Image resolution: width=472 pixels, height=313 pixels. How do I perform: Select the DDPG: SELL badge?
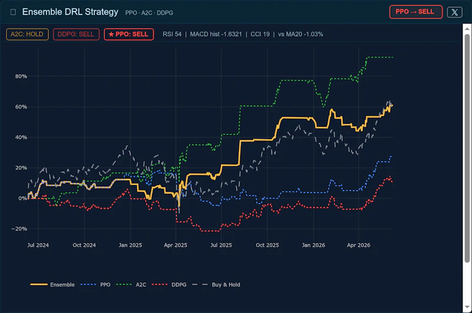76,34
